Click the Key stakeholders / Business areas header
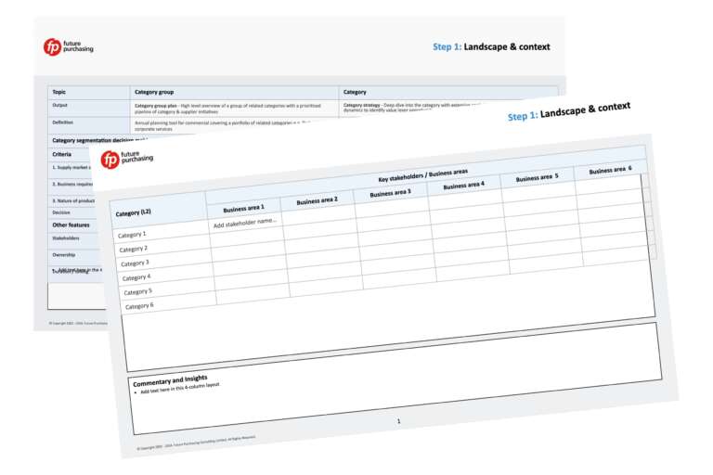Viewport: 713px width, 475px height. (423, 175)
